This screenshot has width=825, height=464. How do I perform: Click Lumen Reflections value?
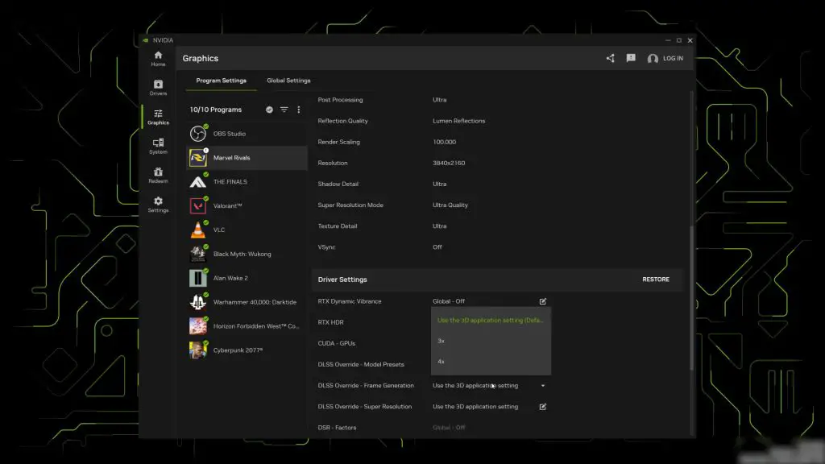(x=458, y=121)
